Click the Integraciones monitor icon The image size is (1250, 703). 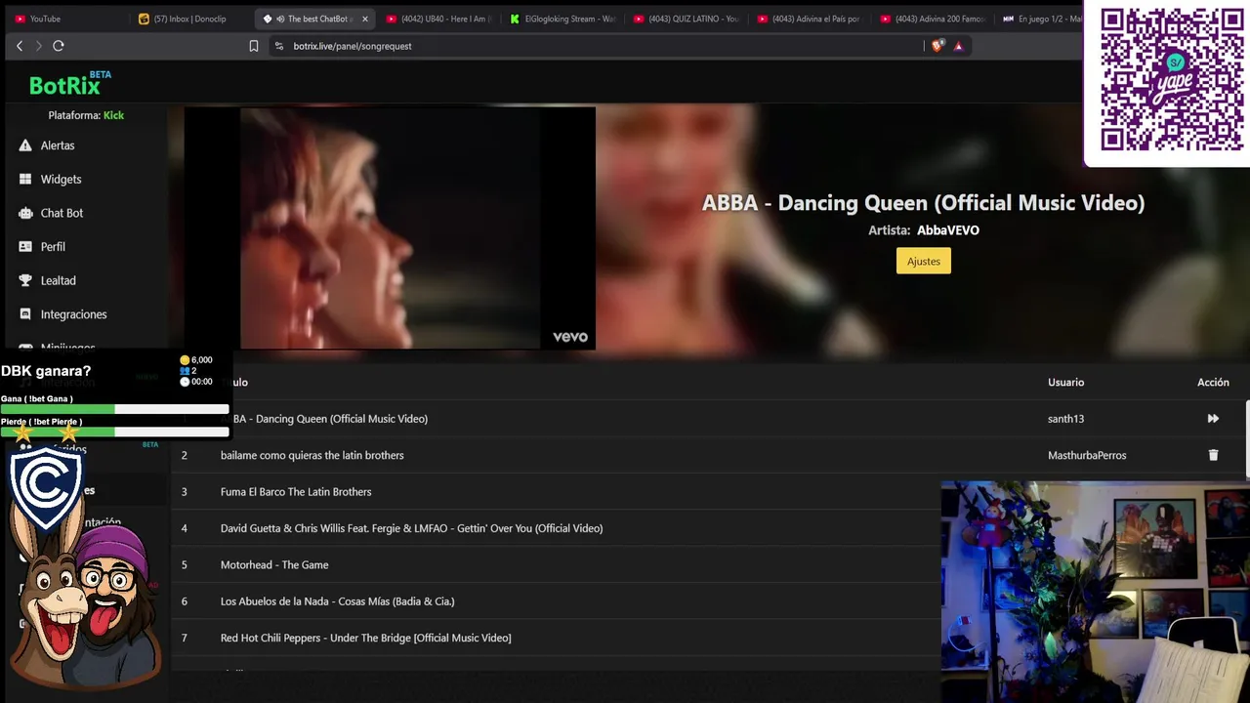click(25, 314)
